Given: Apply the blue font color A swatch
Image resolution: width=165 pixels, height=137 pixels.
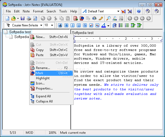Looking at the screenshot, I should [104, 25].
